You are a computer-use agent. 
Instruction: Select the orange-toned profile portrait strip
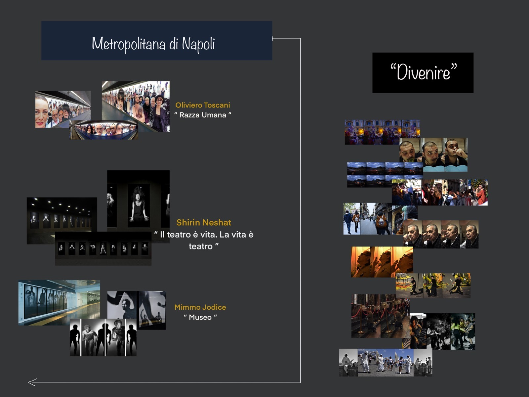(x=382, y=262)
